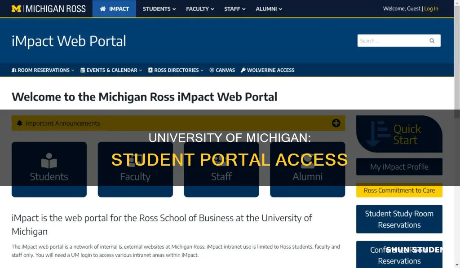
Task: Select the IMPACT navigation tab
Action: click(x=114, y=9)
